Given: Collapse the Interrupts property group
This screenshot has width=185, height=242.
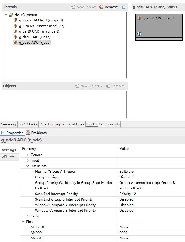Looking at the screenshot, I should [28, 166].
